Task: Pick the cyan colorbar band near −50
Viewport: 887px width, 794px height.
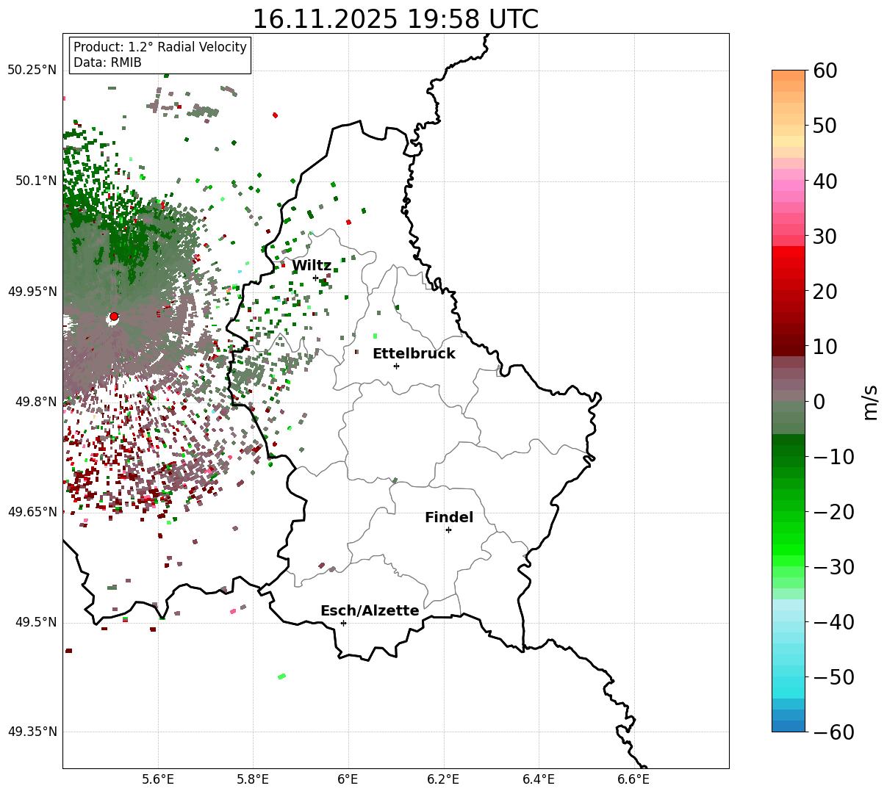Action: [789, 682]
